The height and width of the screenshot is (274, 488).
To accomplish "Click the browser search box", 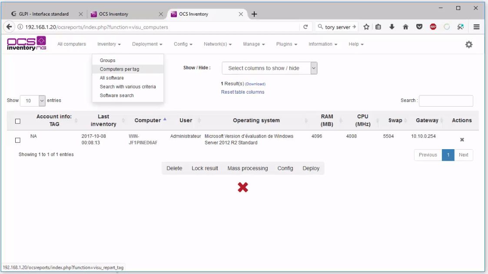I will click(x=337, y=27).
